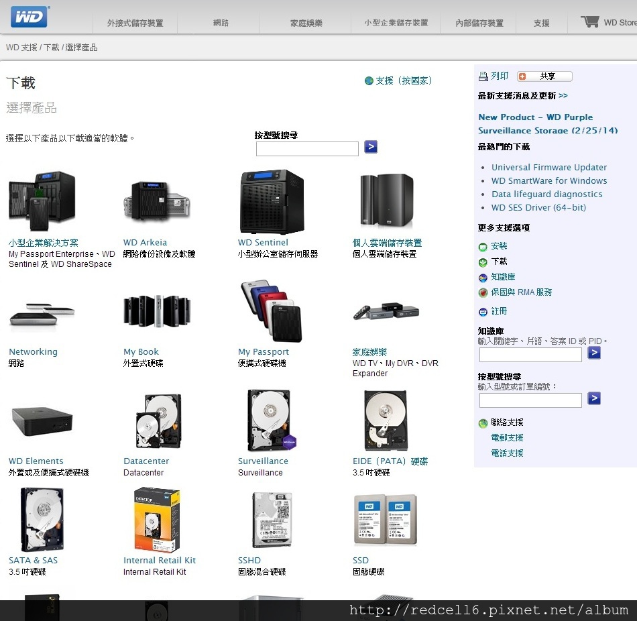The image size is (637, 621).
Task: Open the SSHD hybrid drive image
Action: [x=272, y=520]
